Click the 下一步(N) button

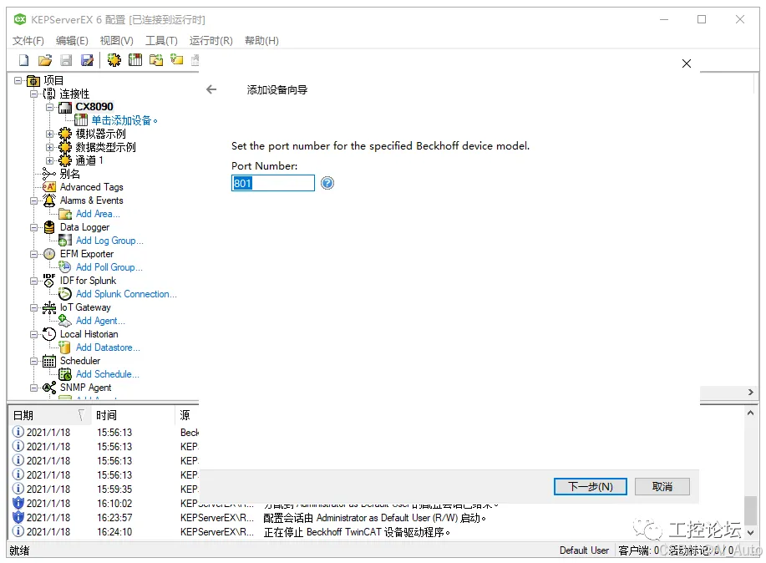(x=590, y=487)
